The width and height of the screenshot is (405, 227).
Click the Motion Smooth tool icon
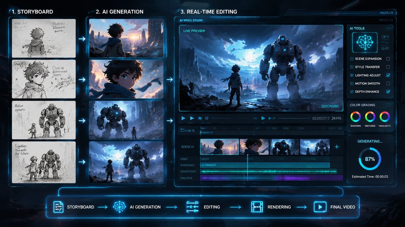tap(352, 83)
